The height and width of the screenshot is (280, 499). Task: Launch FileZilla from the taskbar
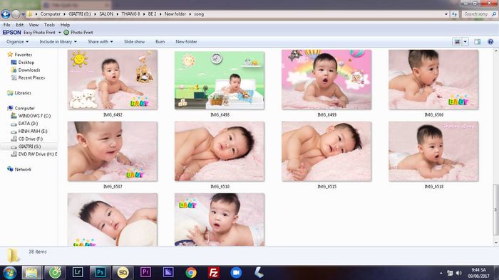[214, 272]
